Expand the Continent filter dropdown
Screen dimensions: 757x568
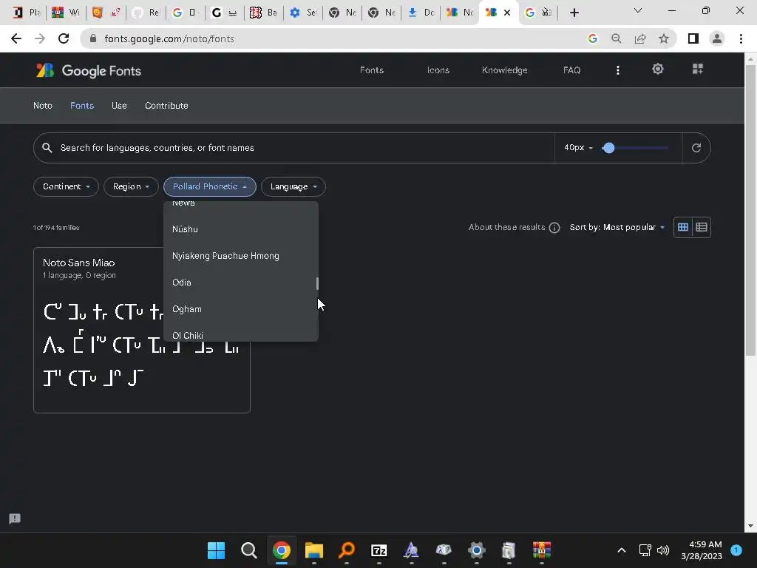point(66,186)
